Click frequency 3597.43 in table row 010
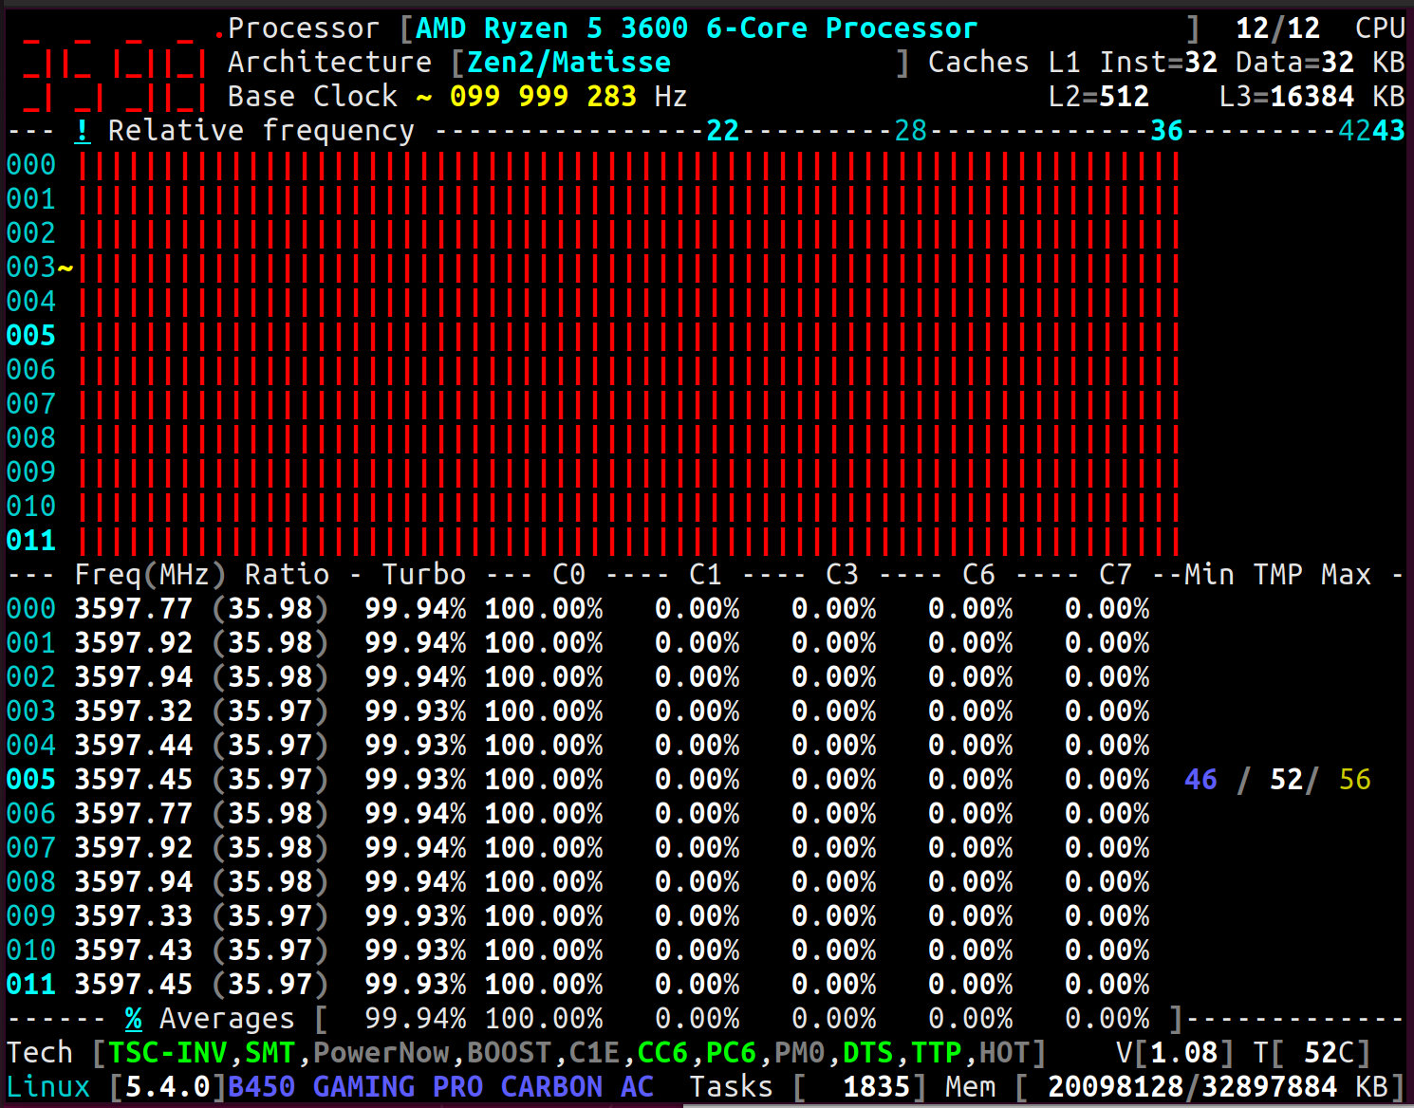Viewport: 1414px width, 1108px height. [x=134, y=951]
